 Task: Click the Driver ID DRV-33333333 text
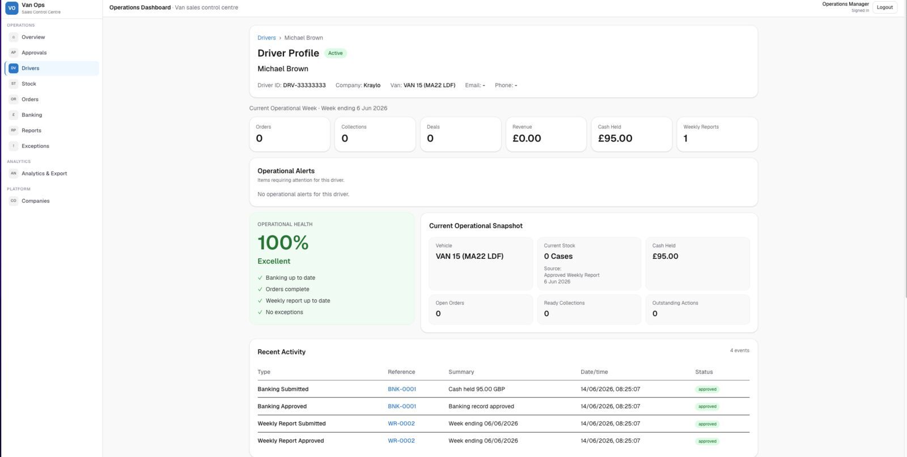[x=291, y=86]
